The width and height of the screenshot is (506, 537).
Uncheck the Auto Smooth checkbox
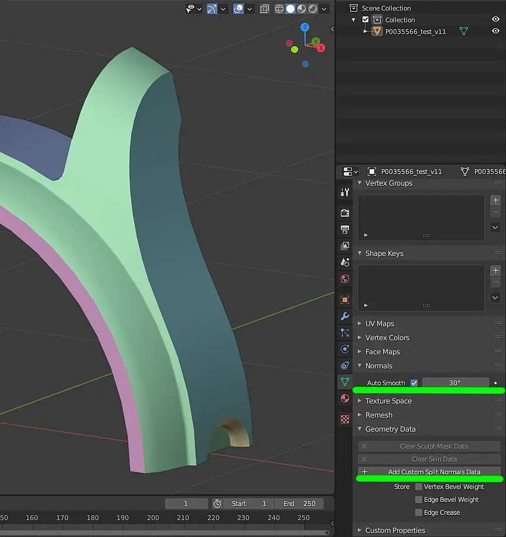coord(414,383)
